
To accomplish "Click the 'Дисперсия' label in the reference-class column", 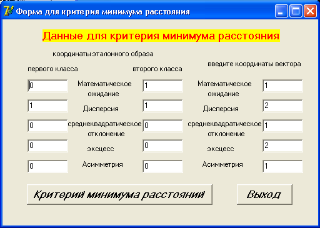I will (x=101, y=109).
